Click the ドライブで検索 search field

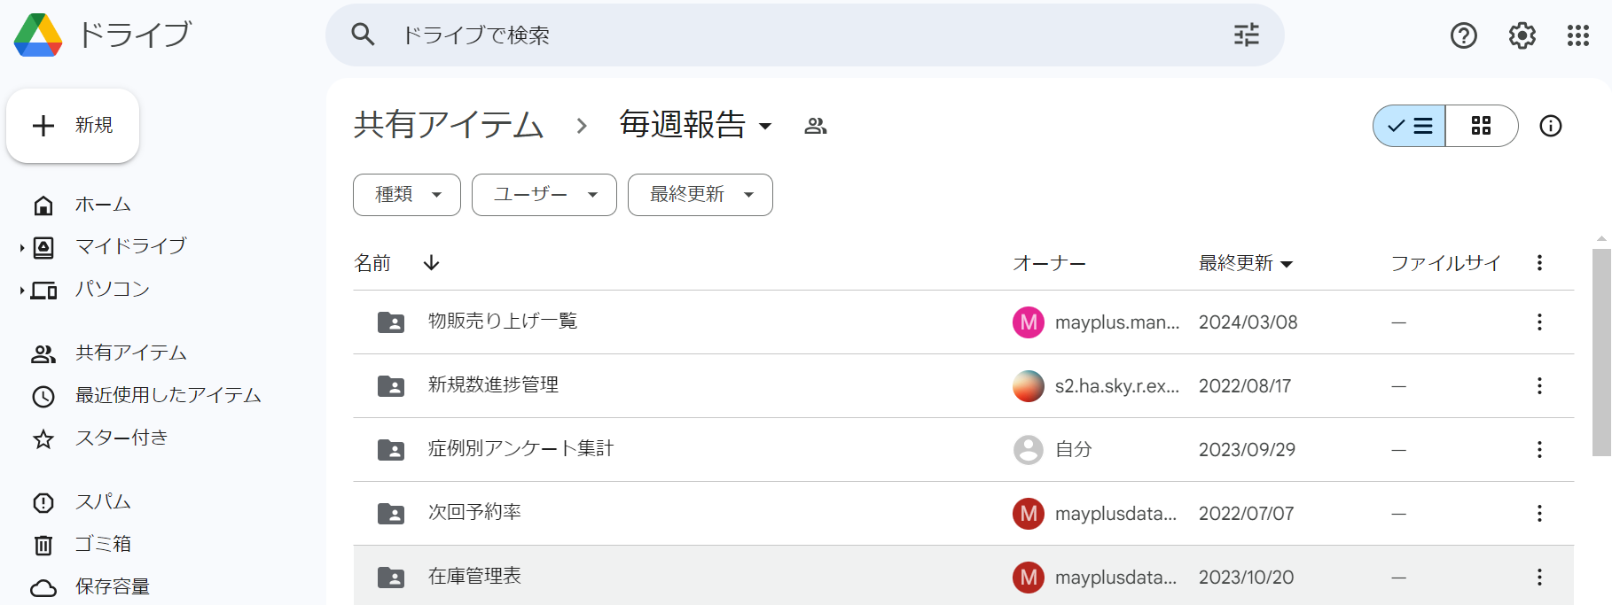tap(798, 35)
